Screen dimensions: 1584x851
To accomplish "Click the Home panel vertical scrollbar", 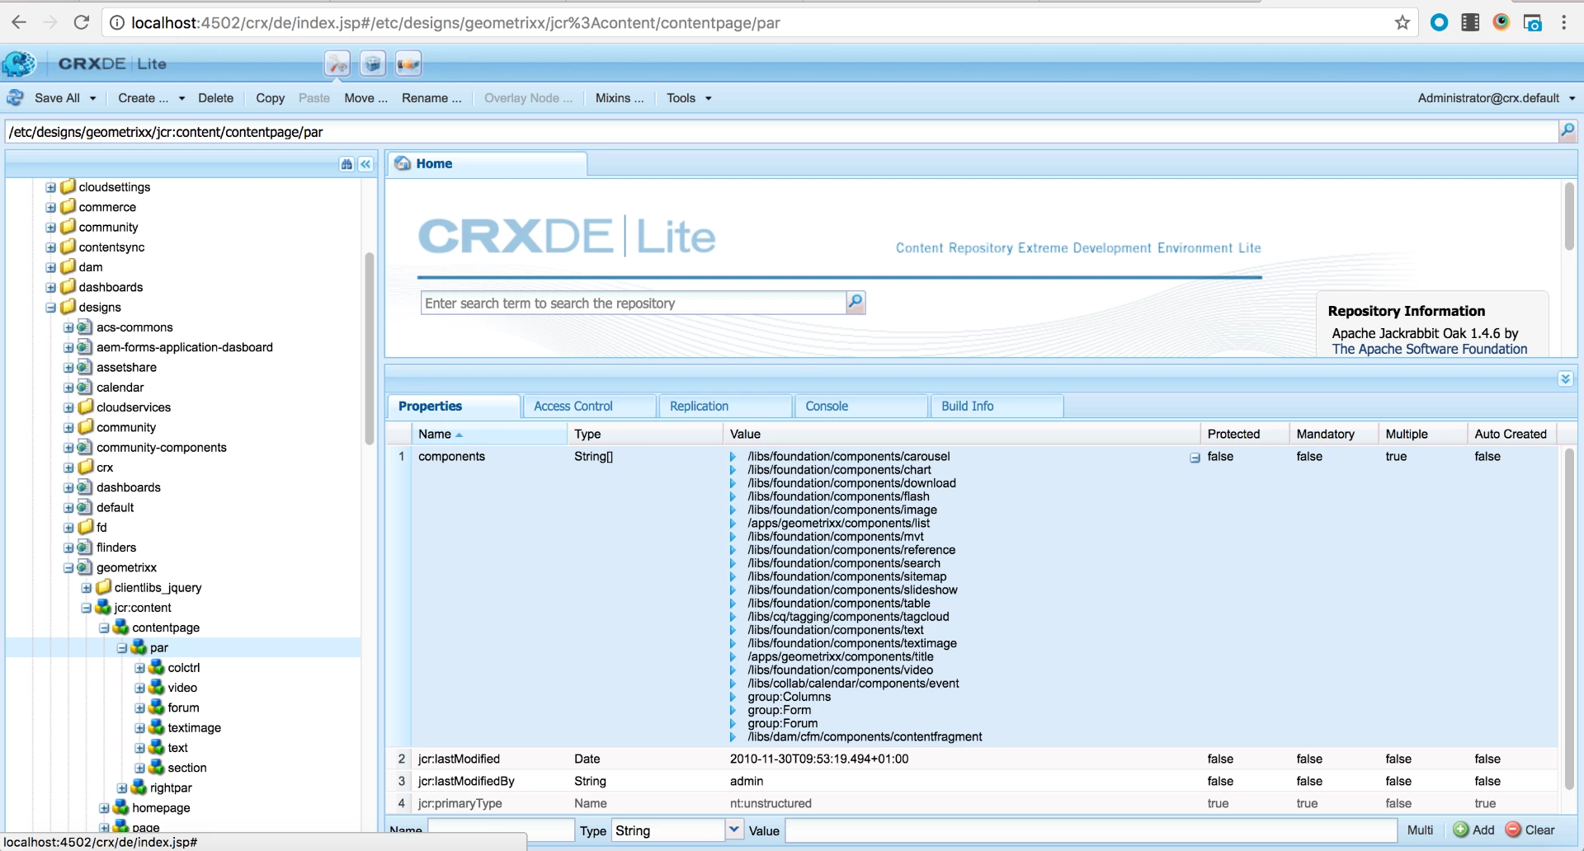I will tap(1568, 217).
